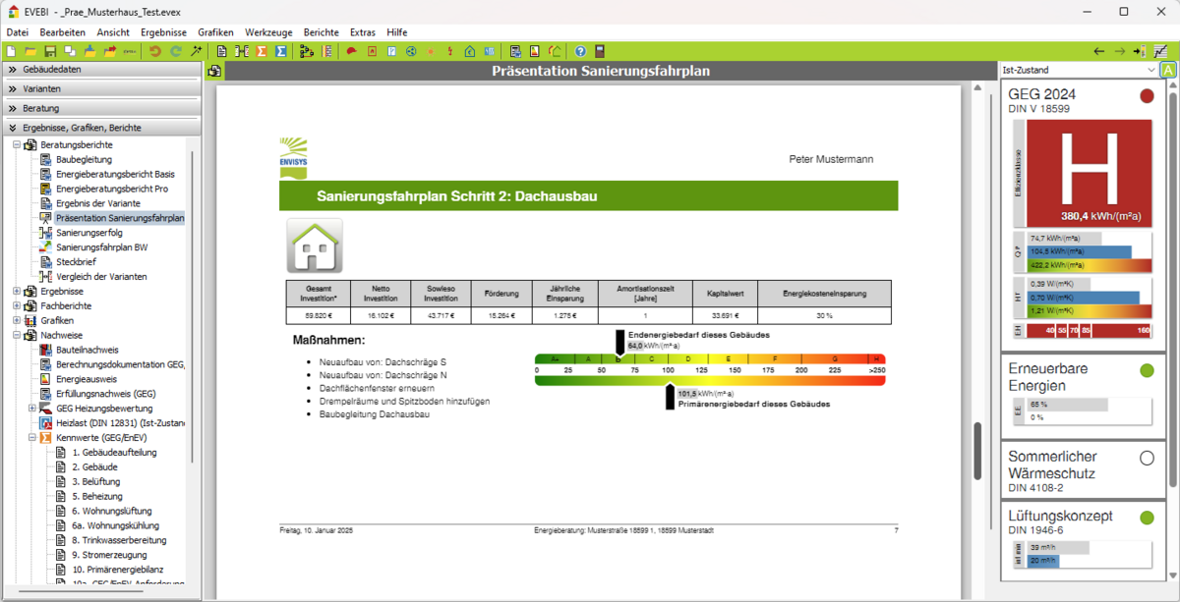
Task: Open Sanierungsfahrplan BW entry
Action: click(101, 247)
